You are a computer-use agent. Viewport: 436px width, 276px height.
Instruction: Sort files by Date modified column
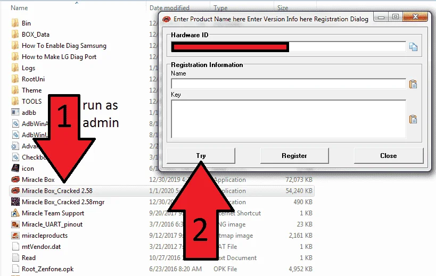[169, 8]
